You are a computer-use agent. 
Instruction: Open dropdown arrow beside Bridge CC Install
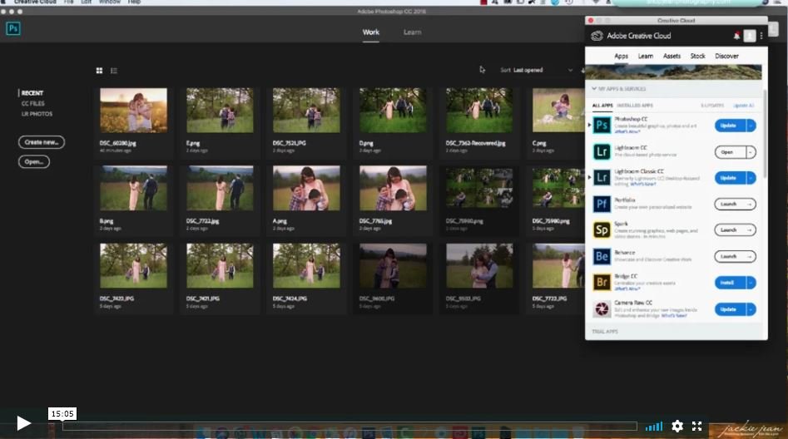click(751, 283)
